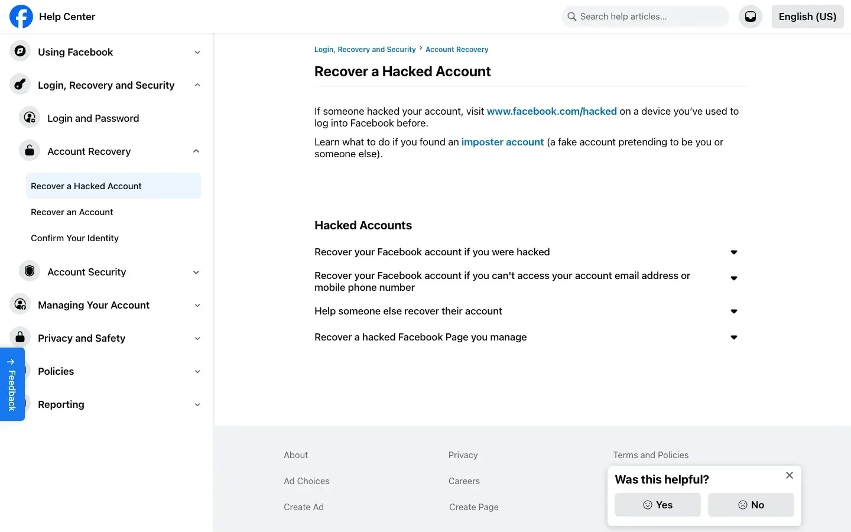Open the Ad Choices footer link
851x532 pixels.
(306, 481)
